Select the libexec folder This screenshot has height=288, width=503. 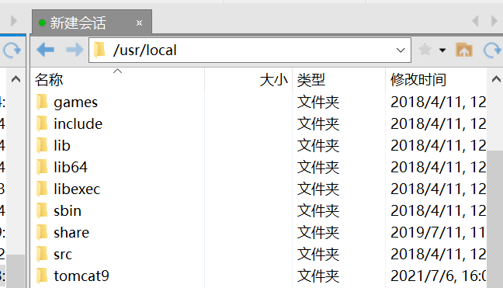click(x=77, y=189)
